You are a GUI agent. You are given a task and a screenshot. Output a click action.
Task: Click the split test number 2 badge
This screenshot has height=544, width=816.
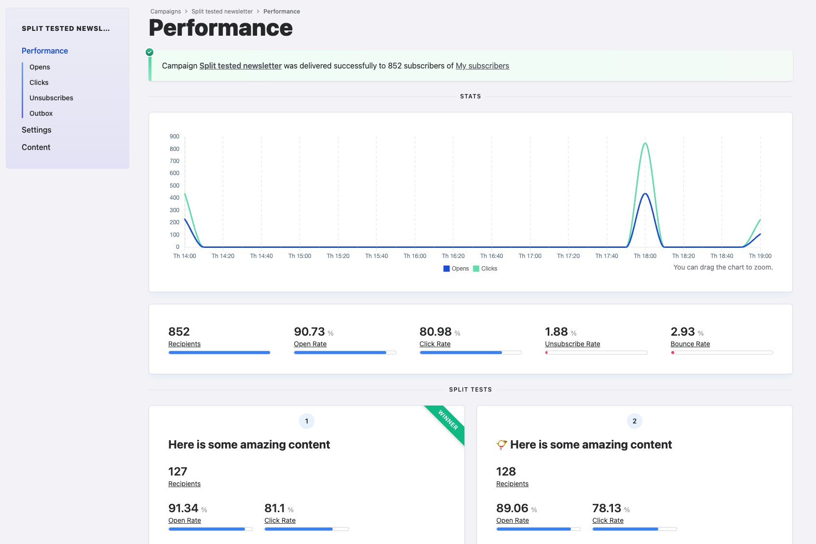click(635, 421)
